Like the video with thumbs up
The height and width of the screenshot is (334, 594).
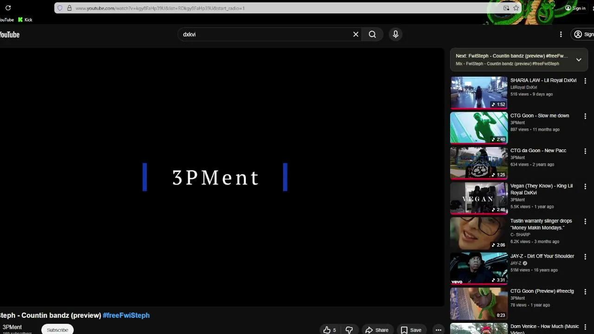coord(330,330)
